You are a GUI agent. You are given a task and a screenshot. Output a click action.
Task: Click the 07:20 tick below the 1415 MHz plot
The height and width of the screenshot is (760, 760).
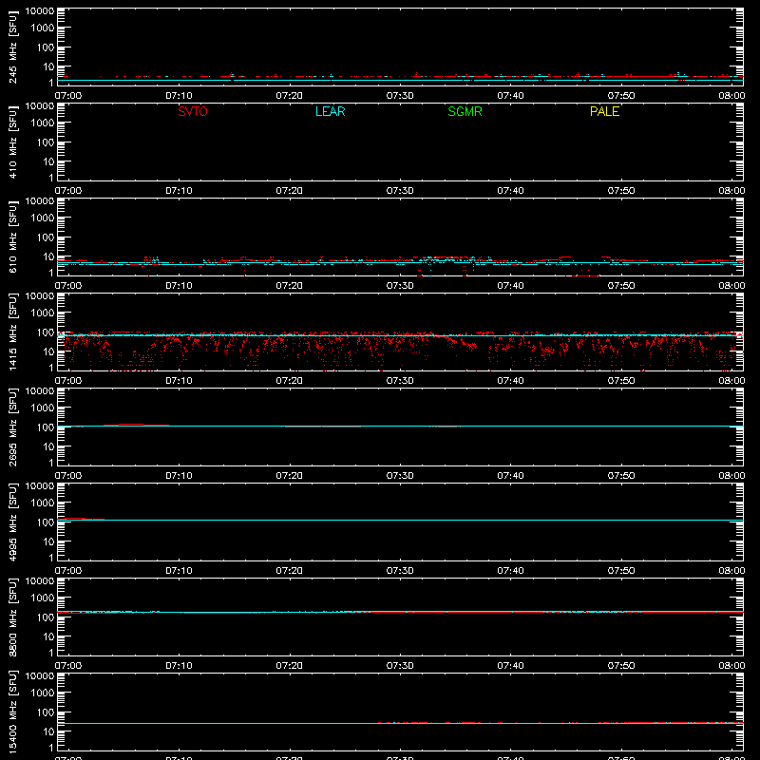click(290, 381)
